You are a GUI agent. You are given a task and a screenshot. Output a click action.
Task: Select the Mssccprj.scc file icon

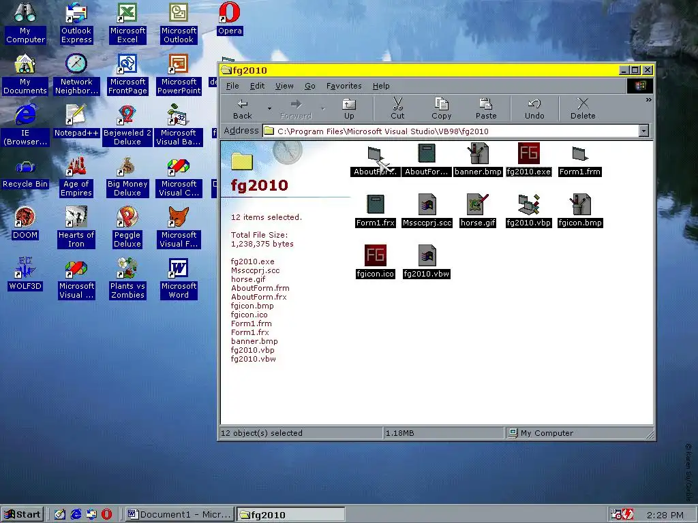[x=427, y=204]
